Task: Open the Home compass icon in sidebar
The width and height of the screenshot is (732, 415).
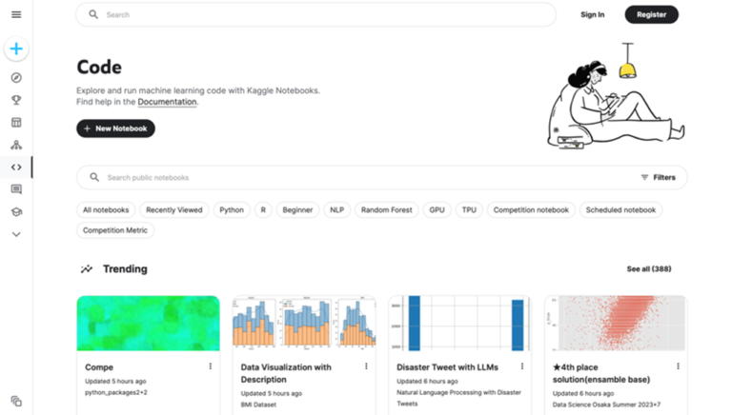Action: (x=16, y=78)
